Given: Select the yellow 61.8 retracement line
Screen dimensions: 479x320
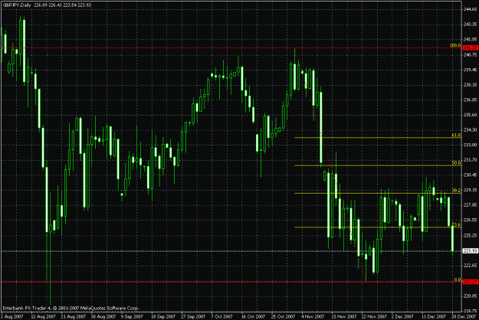Looking at the screenshot, I should point(378,138).
